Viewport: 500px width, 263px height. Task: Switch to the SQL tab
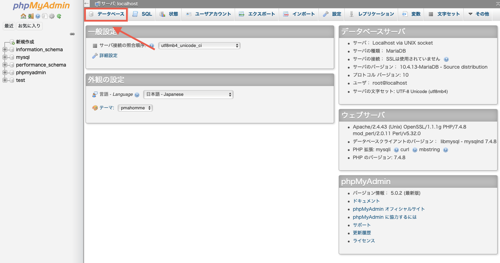click(142, 14)
